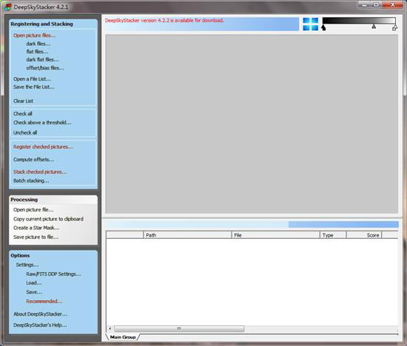This screenshot has height=346, width=407.
Task: Sort list by Score column header
Action: click(364, 235)
